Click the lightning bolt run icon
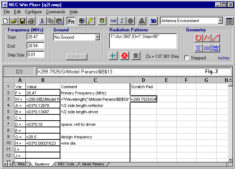 click(90, 21)
